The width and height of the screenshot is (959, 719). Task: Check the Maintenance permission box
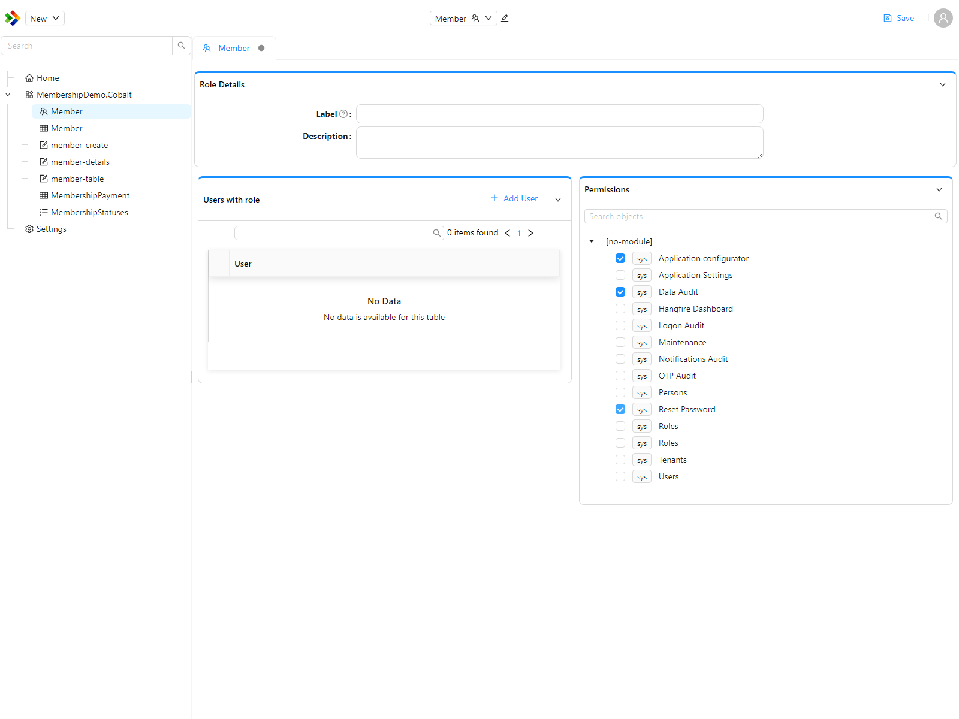click(x=620, y=342)
